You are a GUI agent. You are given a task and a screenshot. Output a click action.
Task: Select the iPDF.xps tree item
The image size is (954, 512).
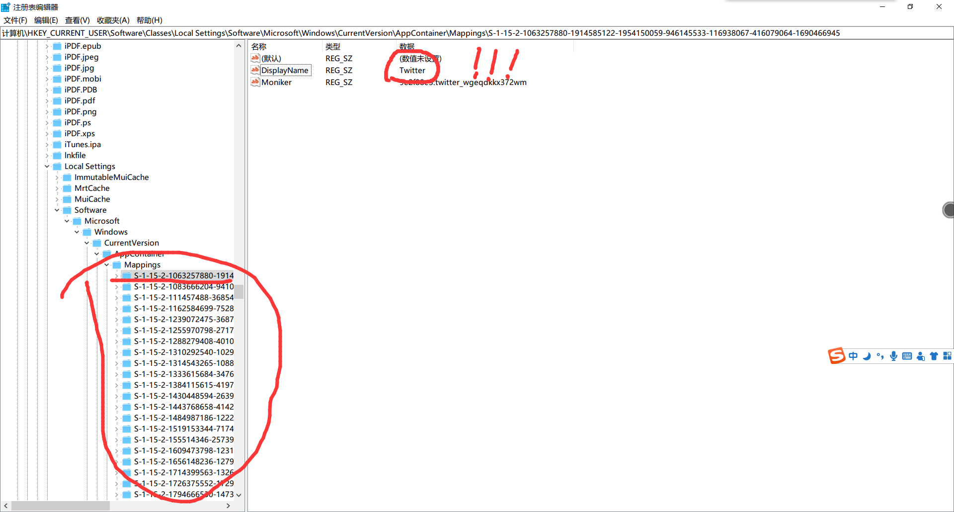coord(79,134)
